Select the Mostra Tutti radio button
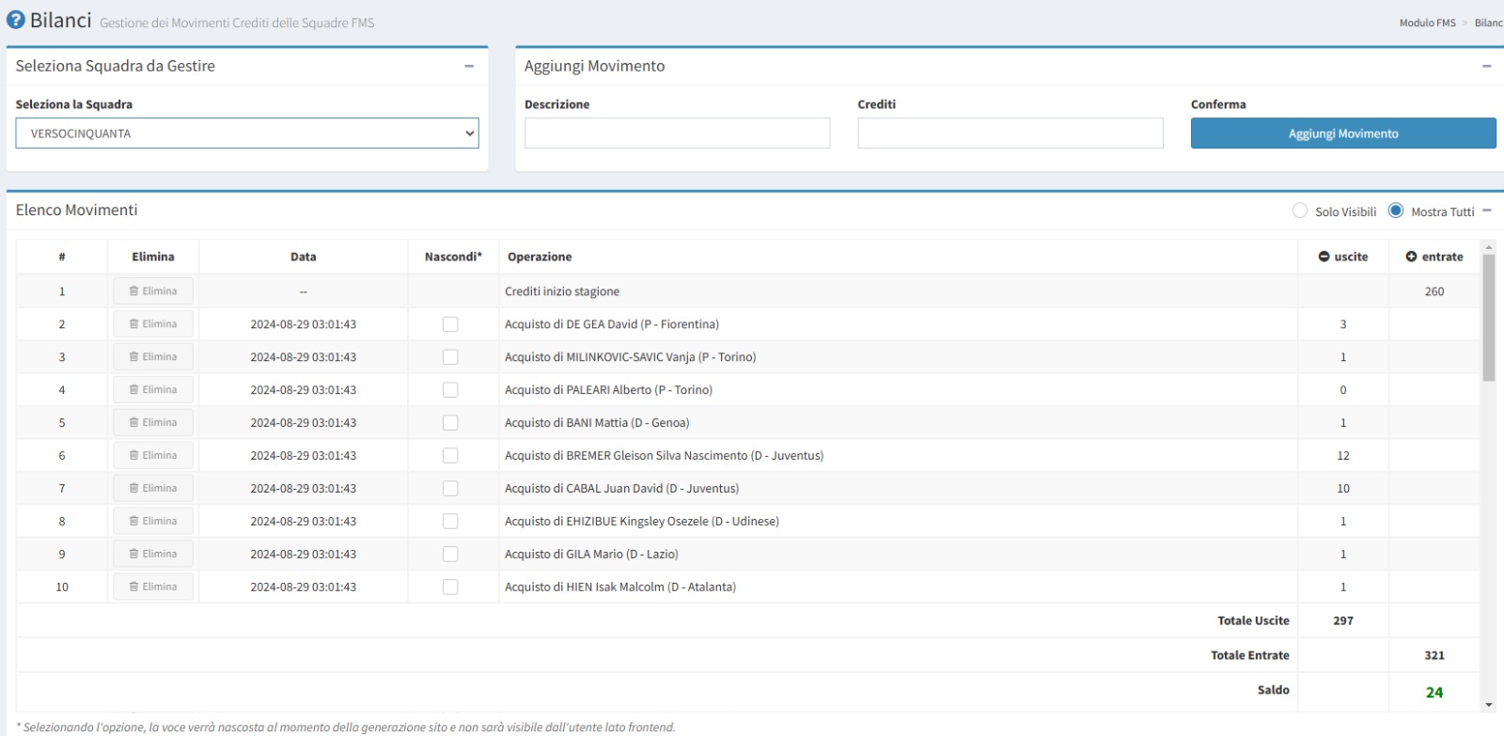Image resolution: width=1504 pixels, height=736 pixels. coord(1396,211)
